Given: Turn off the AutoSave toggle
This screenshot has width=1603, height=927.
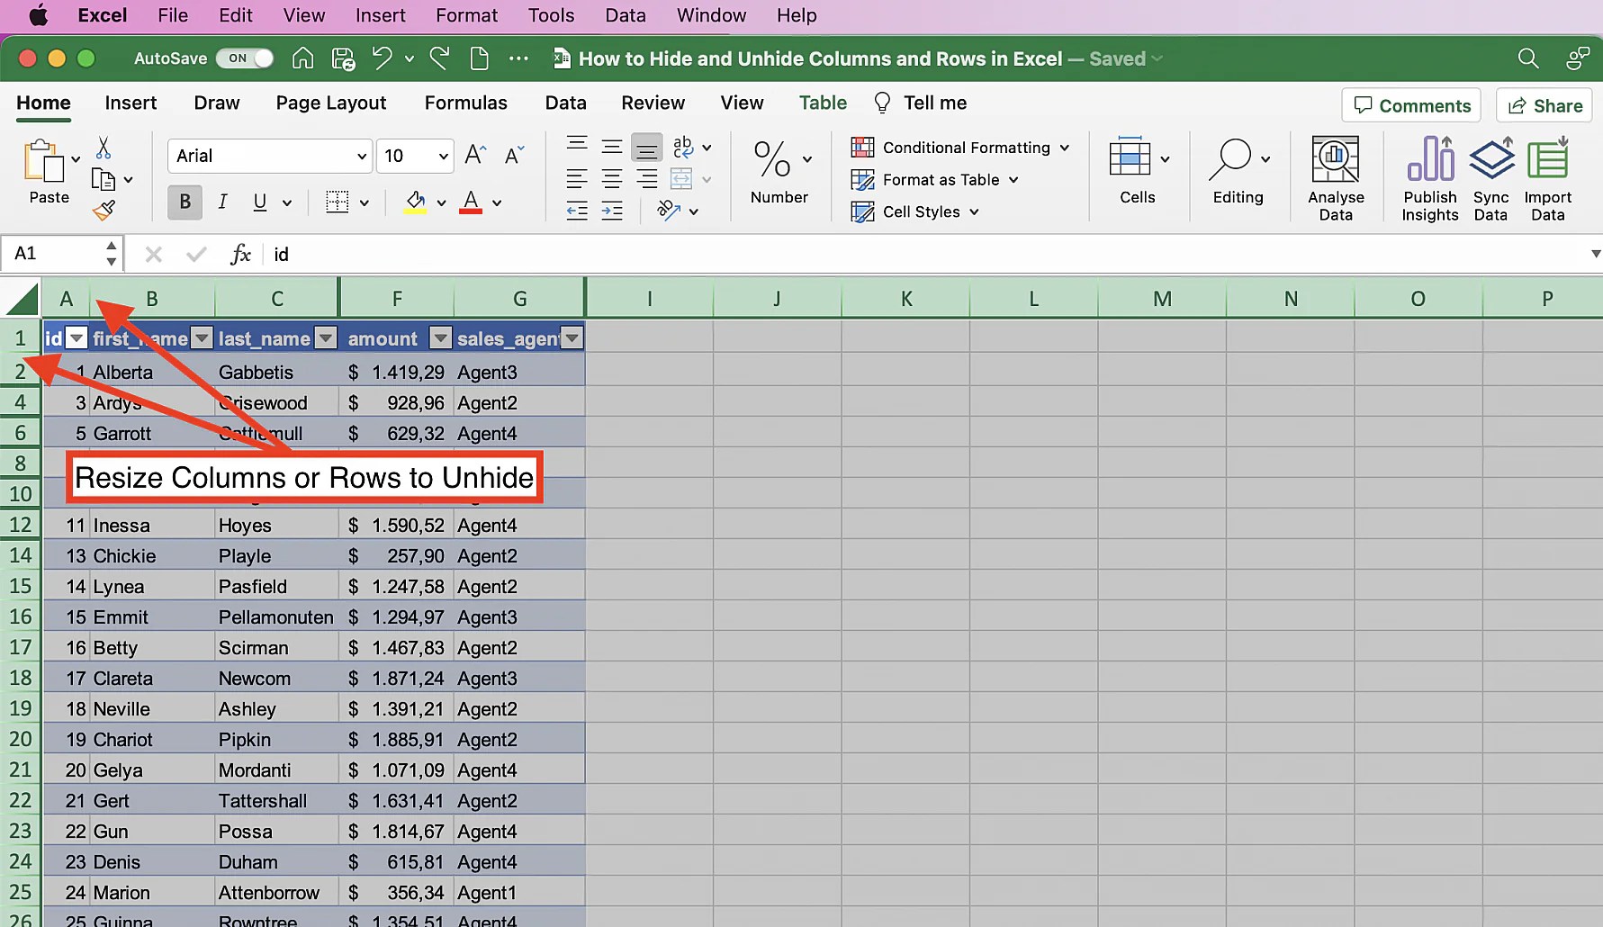Looking at the screenshot, I should 244,58.
